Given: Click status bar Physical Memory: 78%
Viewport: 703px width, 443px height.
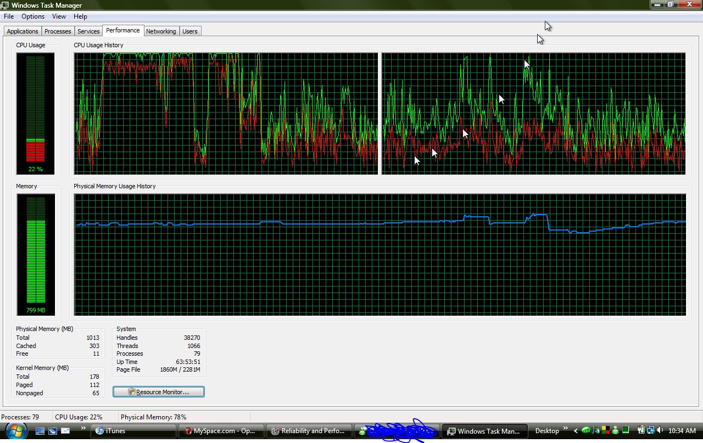Looking at the screenshot, I should tap(153, 417).
